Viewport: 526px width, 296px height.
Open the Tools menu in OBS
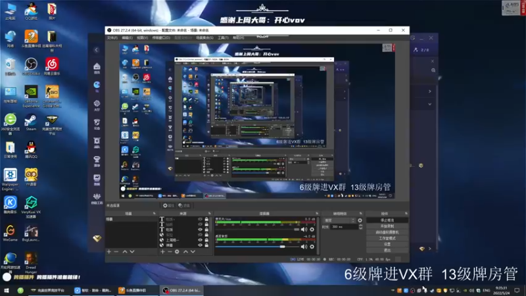pos(223,37)
